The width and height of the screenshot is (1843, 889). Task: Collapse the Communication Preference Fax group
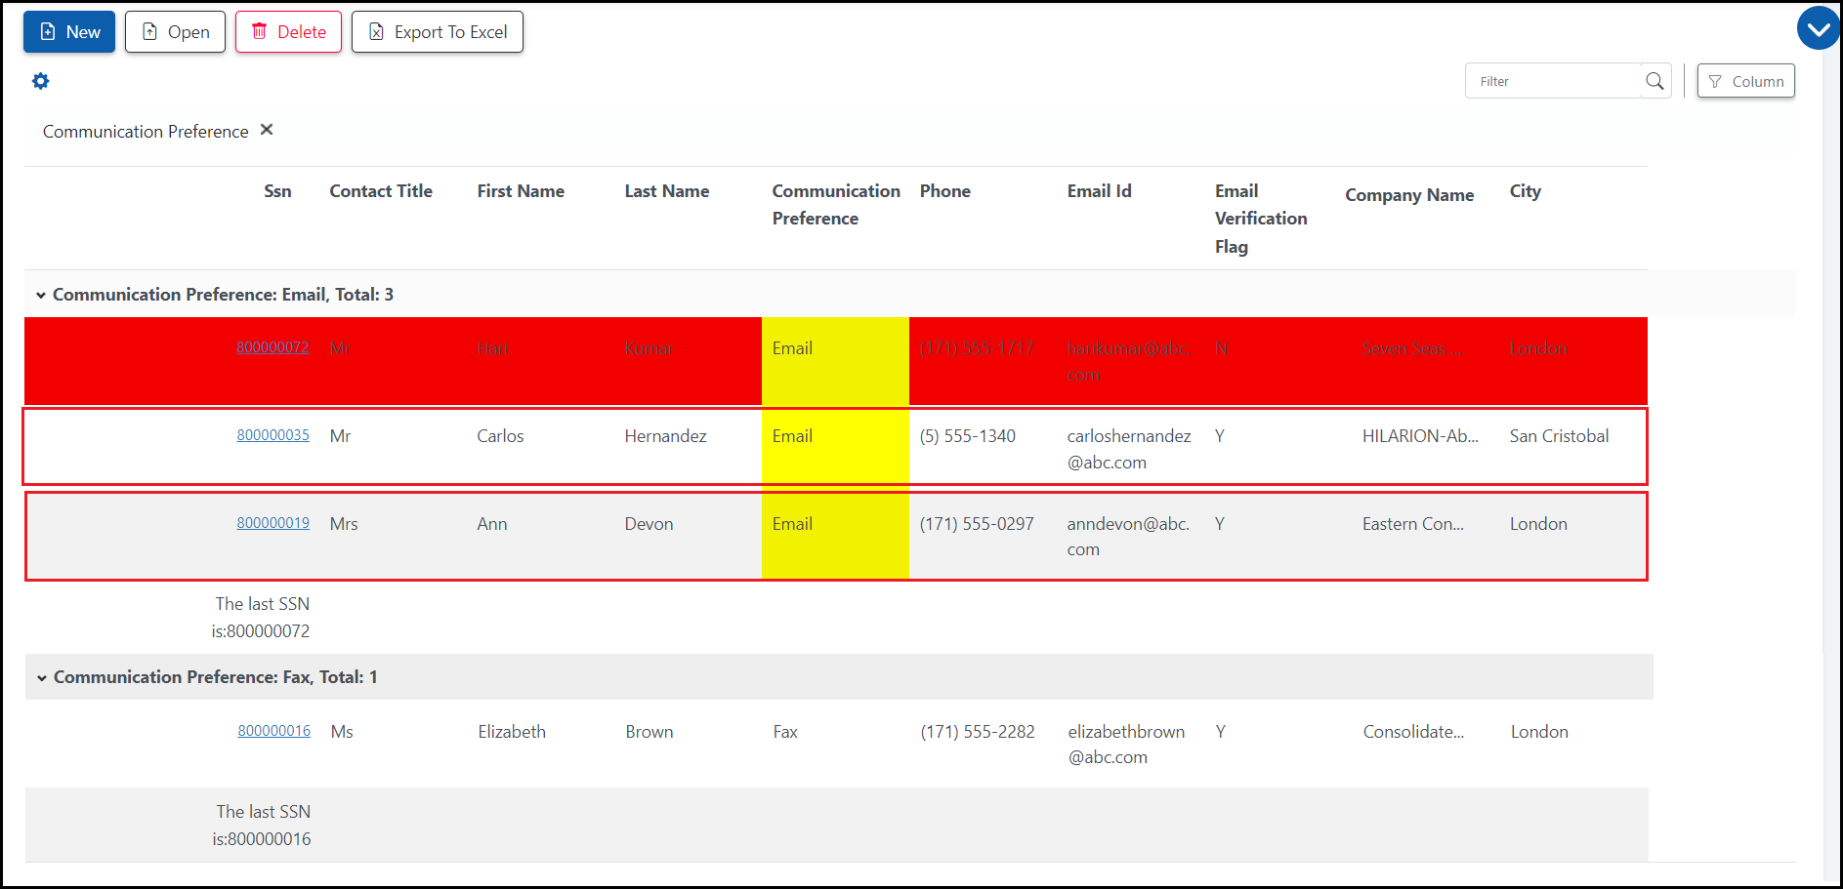[x=42, y=677]
